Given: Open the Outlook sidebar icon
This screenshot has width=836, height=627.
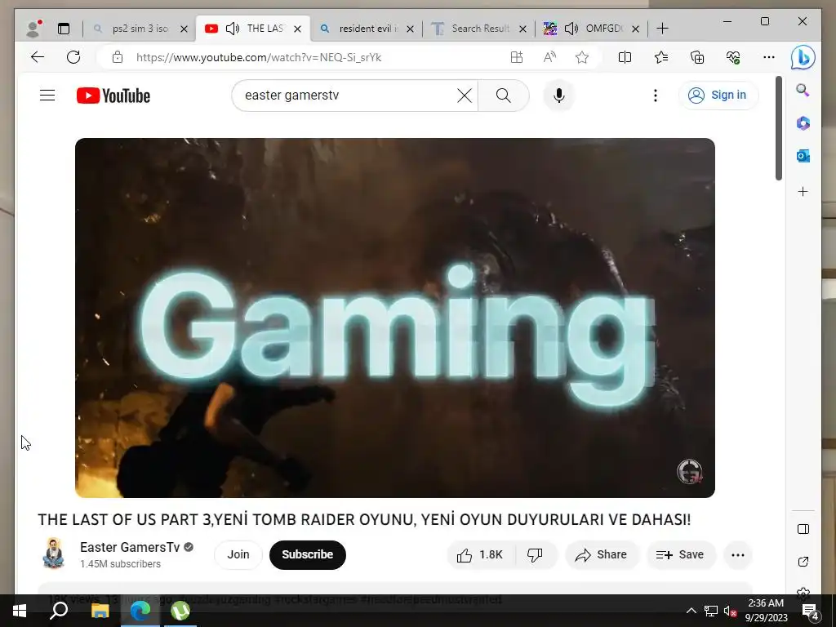Looking at the screenshot, I should (803, 156).
